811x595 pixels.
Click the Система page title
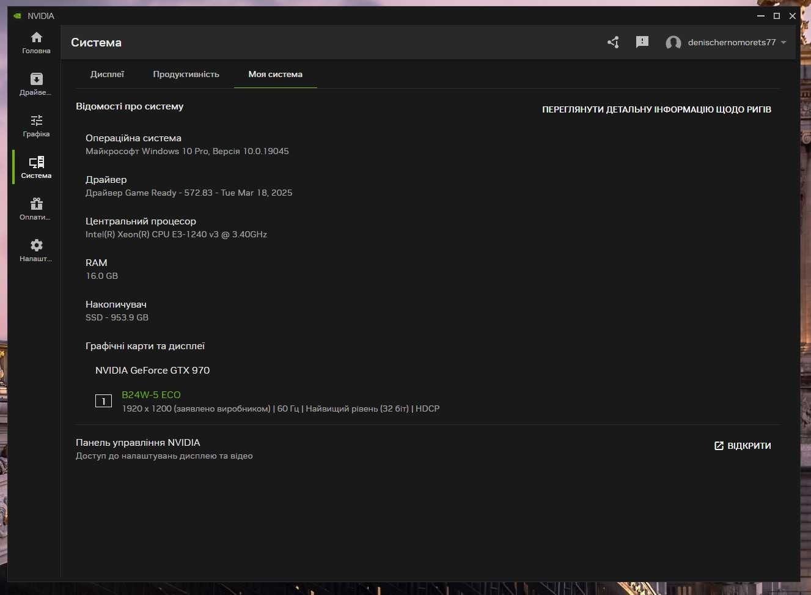[96, 43]
